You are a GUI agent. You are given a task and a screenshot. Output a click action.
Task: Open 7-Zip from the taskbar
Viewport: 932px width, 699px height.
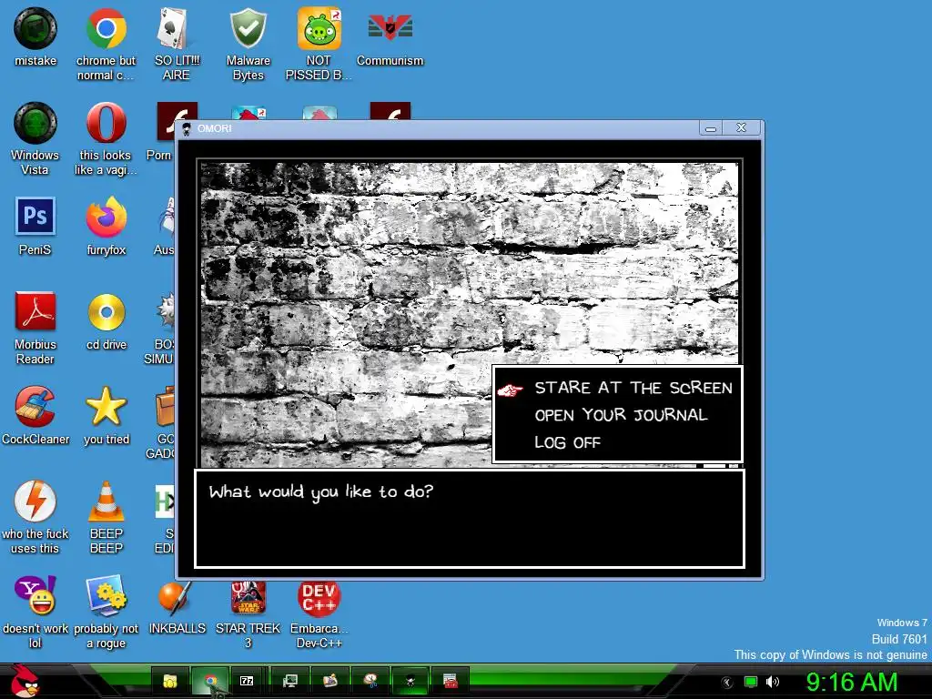pos(246,681)
